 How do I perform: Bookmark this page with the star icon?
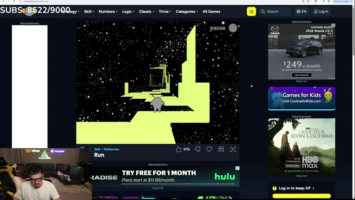(308, 1)
